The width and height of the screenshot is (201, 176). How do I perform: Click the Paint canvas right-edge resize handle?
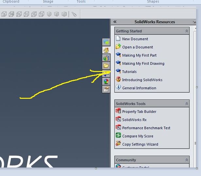197,87
